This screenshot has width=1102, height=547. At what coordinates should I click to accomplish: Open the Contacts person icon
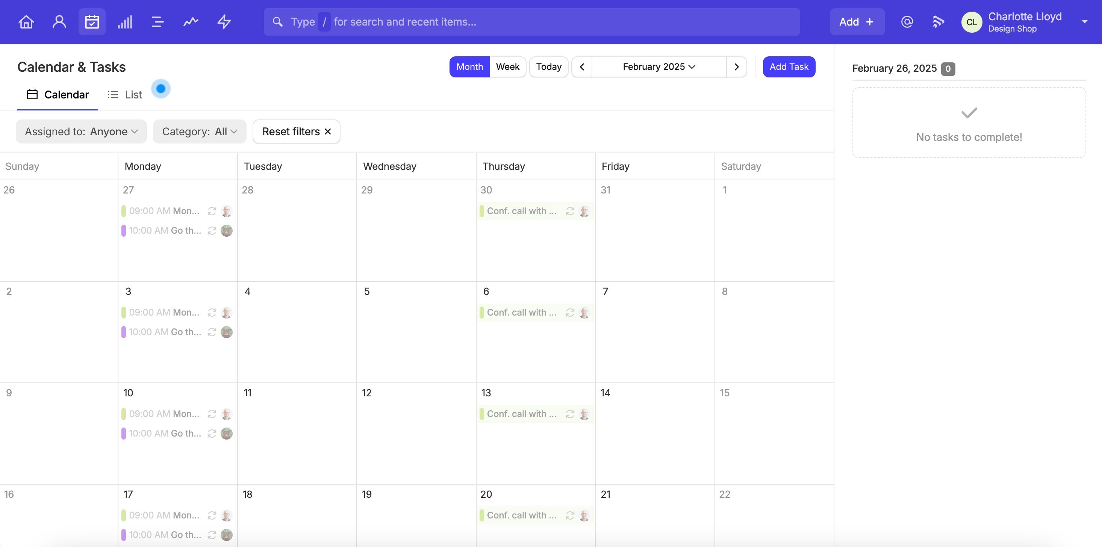click(x=59, y=22)
